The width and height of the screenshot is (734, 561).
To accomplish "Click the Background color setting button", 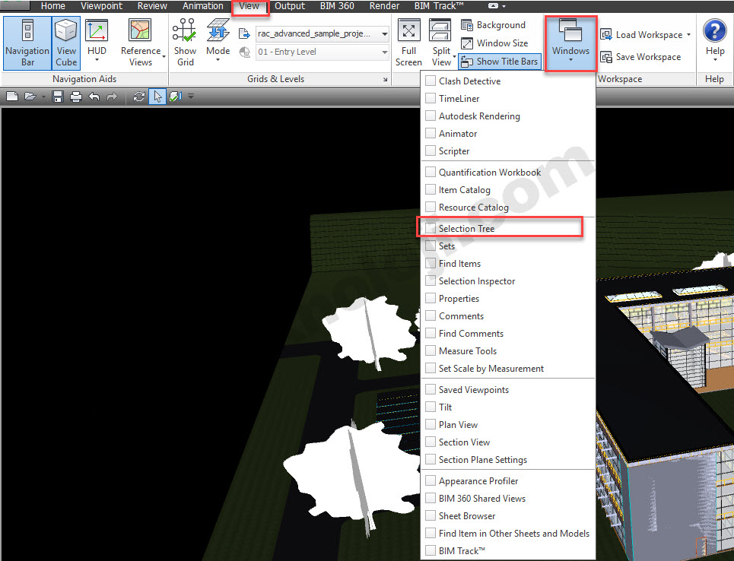I will pyautogui.click(x=494, y=25).
